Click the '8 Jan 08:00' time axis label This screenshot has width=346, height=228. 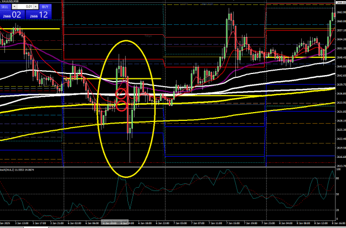pos(303,223)
